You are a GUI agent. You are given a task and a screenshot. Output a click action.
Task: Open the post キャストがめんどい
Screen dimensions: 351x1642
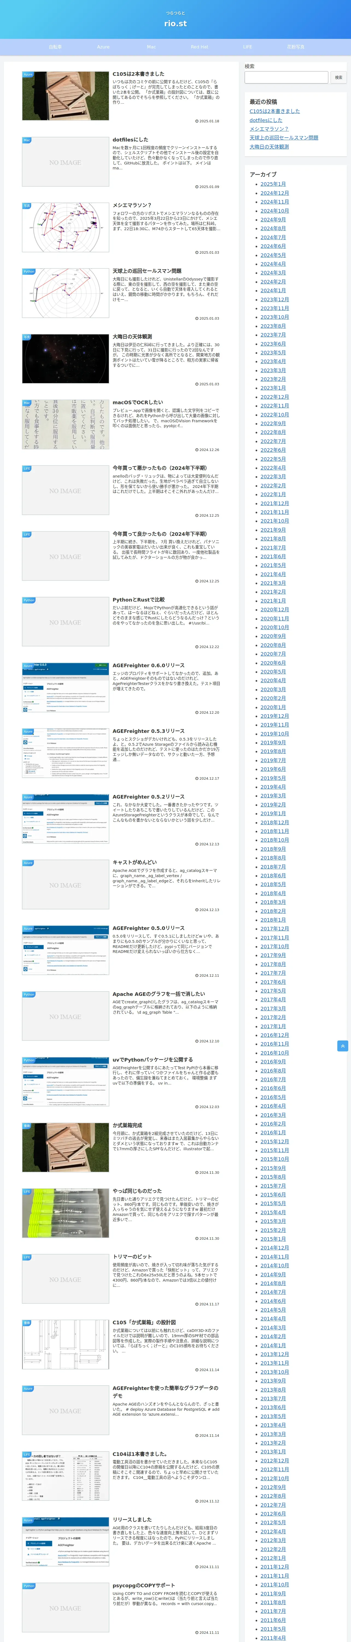point(134,862)
